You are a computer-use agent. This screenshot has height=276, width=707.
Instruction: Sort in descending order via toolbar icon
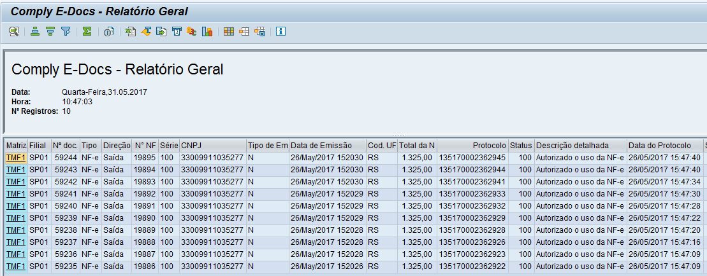click(x=50, y=31)
